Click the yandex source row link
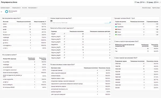 (x=5, y=27)
